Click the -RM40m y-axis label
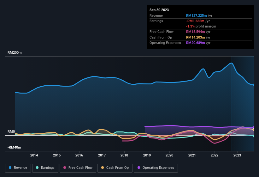Viewport: 259px width, 177px height. 14,147
